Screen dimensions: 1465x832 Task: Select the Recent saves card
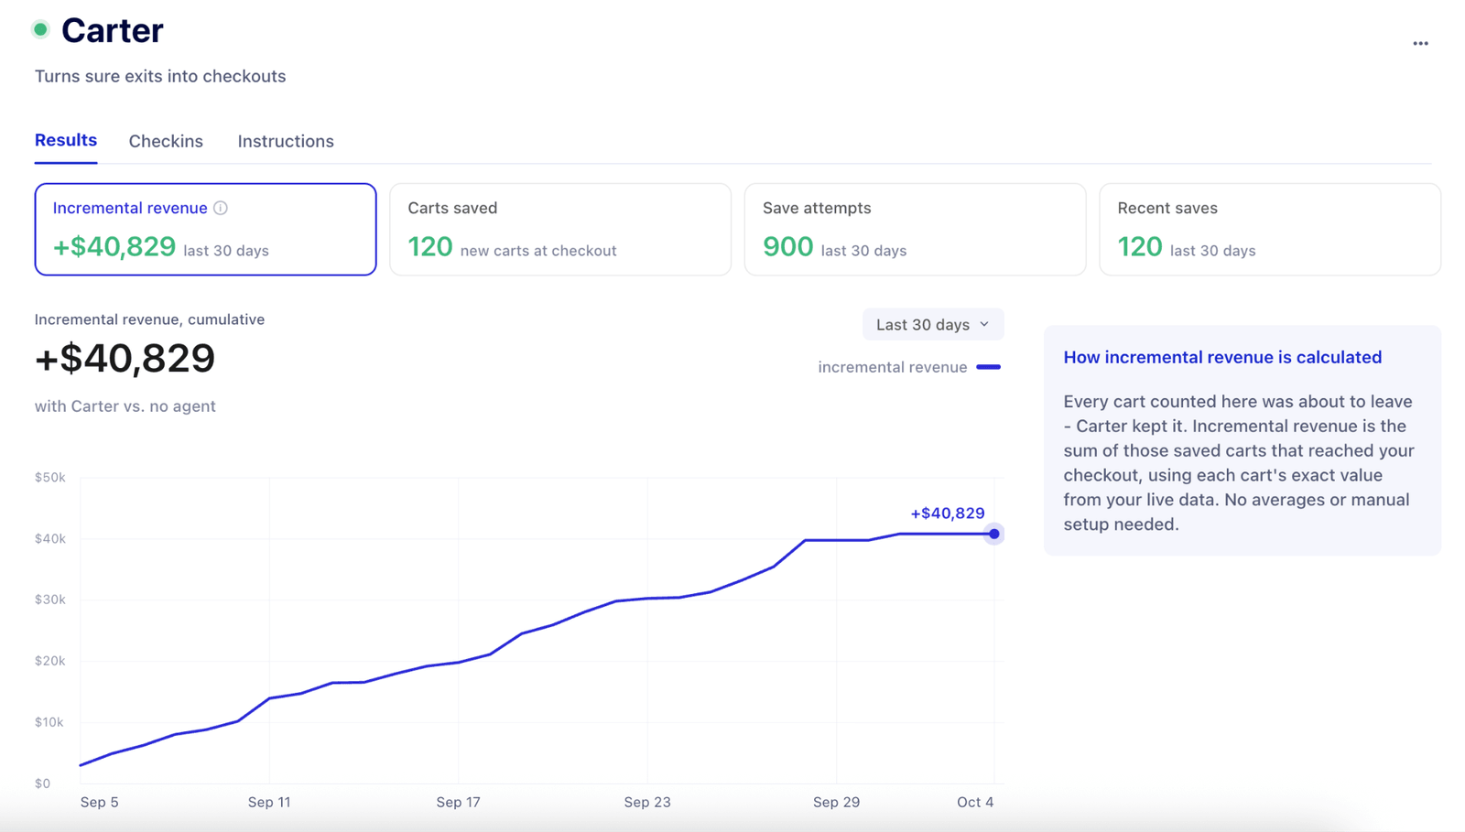click(1270, 229)
